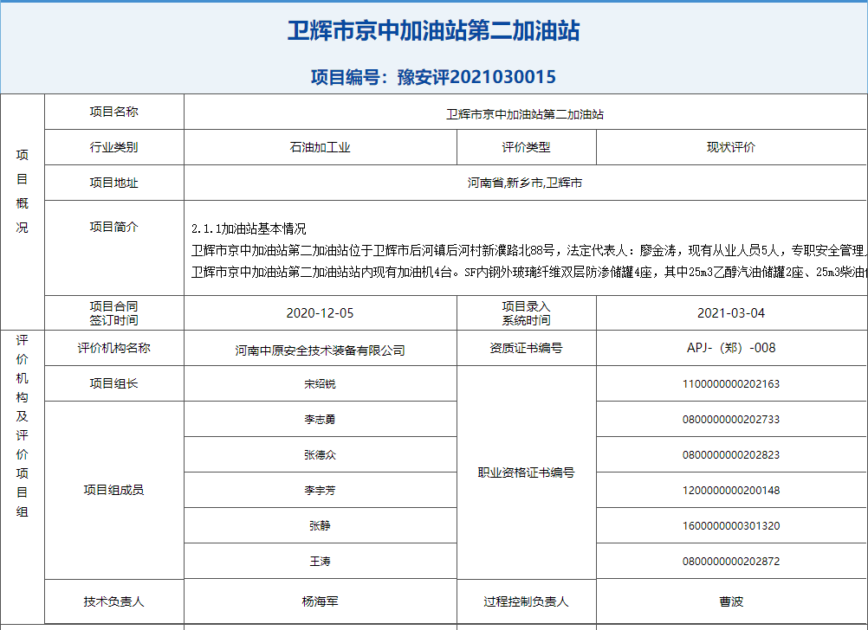Click the 技术负责人 label
This screenshot has height=630, width=868.
(114, 601)
